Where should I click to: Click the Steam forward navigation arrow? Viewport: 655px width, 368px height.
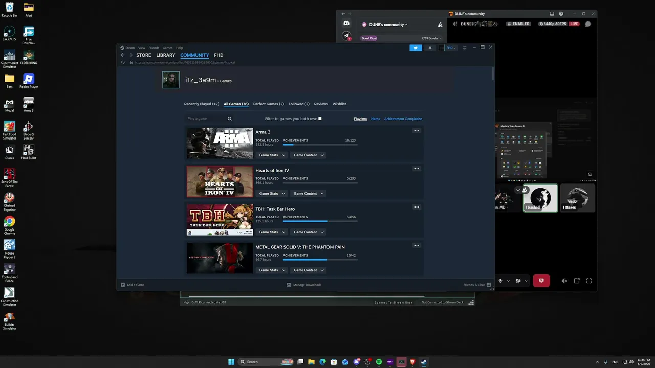[x=130, y=55]
